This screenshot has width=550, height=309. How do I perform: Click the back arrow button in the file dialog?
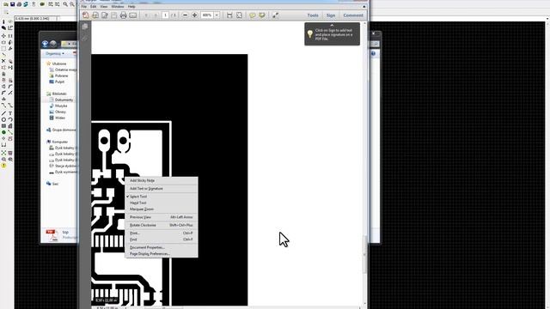(x=45, y=44)
